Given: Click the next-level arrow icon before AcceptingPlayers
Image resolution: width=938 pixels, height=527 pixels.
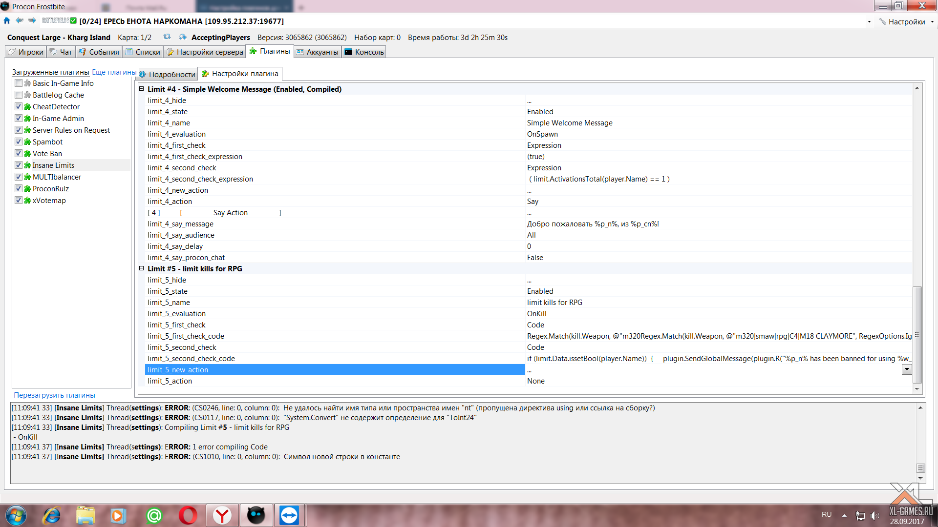Looking at the screenshot, I should pyautogui.click(x=183, y=37).
